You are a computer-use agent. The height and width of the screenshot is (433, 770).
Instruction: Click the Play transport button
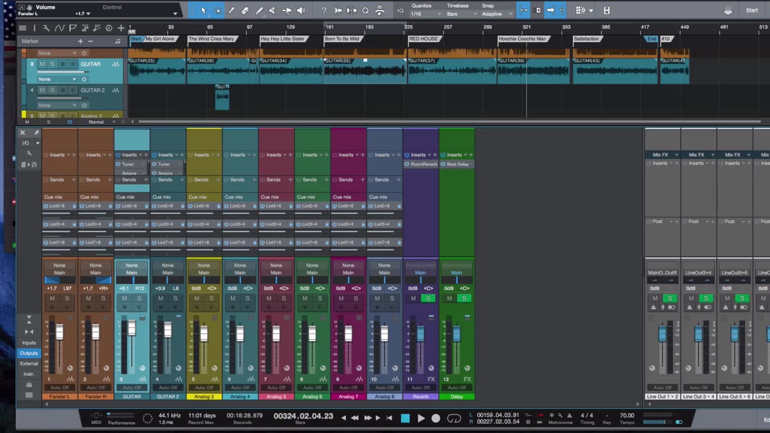click(x=421, y=418)
